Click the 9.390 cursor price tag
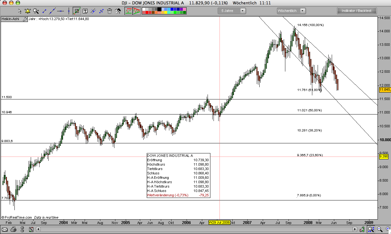Screen dimensions: 391x234 [384, 156]
